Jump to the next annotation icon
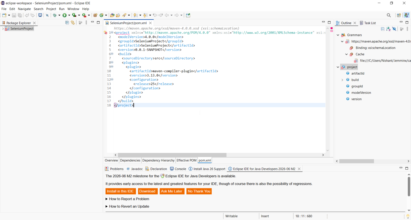Viewport: 411px width, 220px height. tap(136, 15)
